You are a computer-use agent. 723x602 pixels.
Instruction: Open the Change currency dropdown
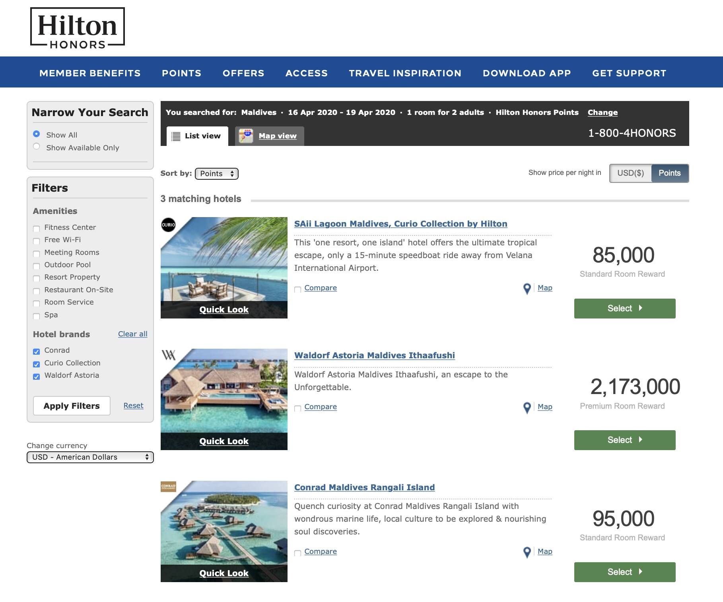click(90, 457)
